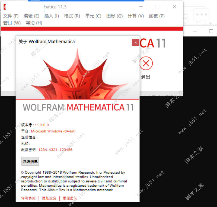Open the 文件 (F) menu
Viewport: 217px width, 207px height.
point(11,16)
